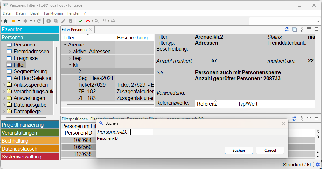Click the orange back arrow icon
322x169 pixels.
pyautogui.click(x=13, y=21)
